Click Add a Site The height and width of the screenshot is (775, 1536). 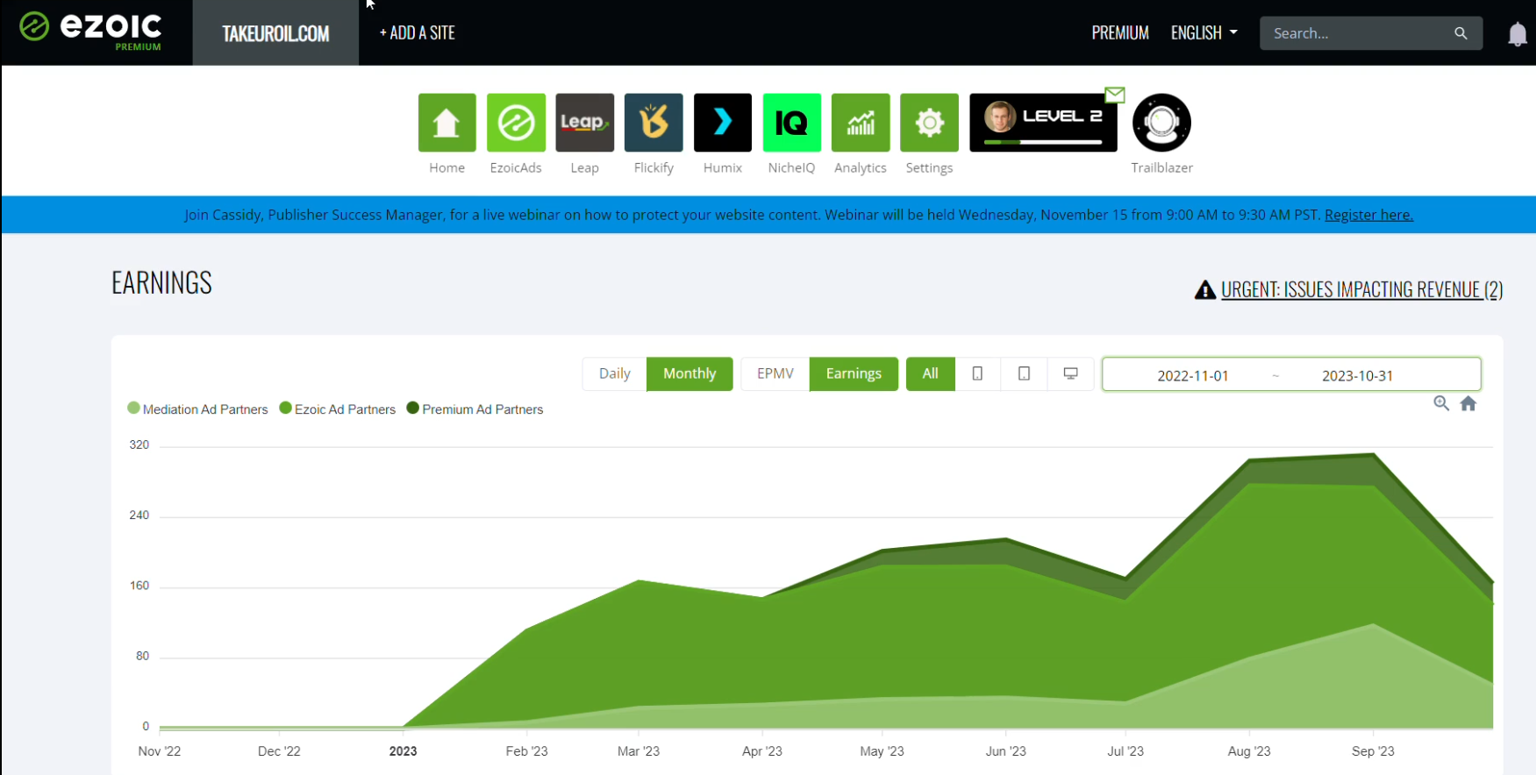(418, 33)
